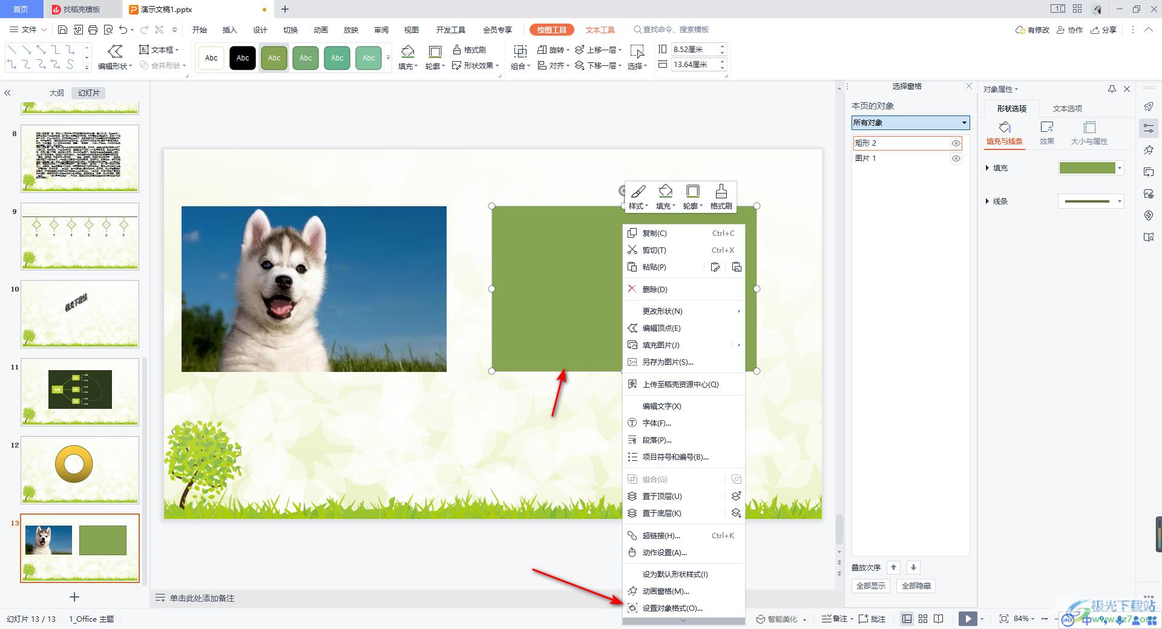Click the green fill color swatch
The height and width of the screenshot is (629, 1162).
pyautogui.click(x=1087, y=168)
